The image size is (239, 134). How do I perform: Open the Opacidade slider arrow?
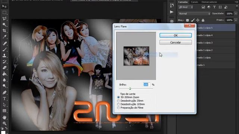(x=236, y=13)
